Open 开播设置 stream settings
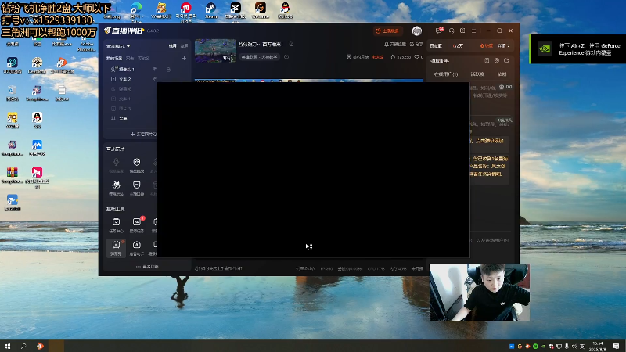This screenshot has height=352, width=626. 395,45
